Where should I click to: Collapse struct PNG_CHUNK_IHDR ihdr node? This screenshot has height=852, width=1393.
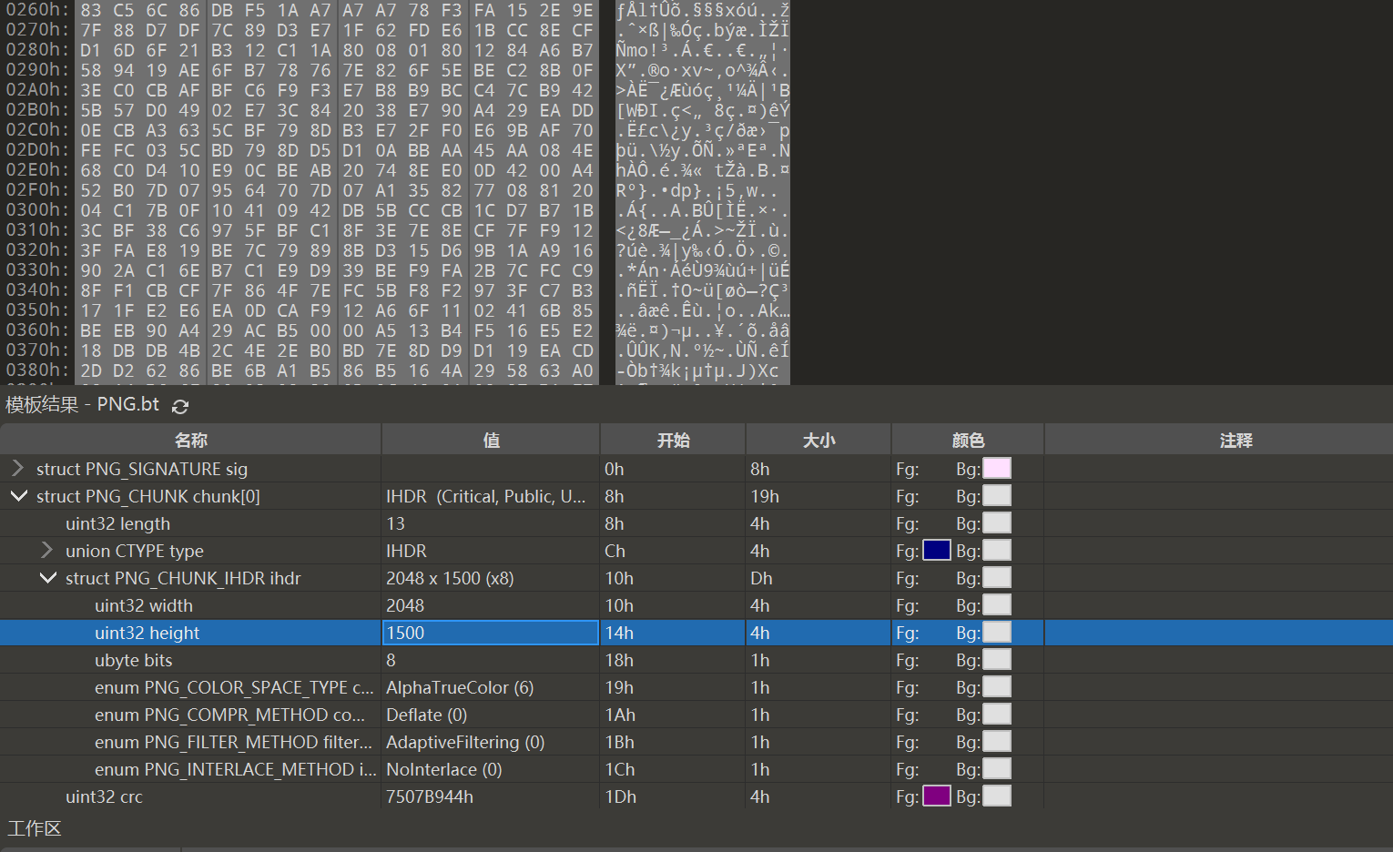pyautogui.click(x=48, y=577)
